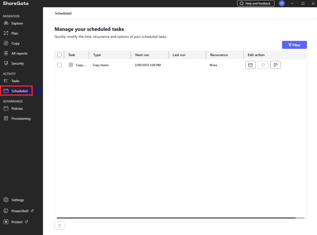
Task: Click the Provisioning icon in sidebar
Action: coord(6,119)
